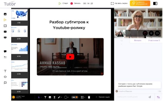This screenshot has width=163, height=101.
Task: Enter fullscreen with На весь экран
Action: [119, 4]
